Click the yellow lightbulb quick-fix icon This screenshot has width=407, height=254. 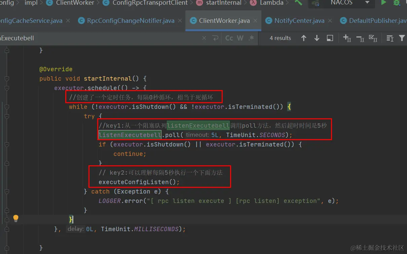(15, 219)
